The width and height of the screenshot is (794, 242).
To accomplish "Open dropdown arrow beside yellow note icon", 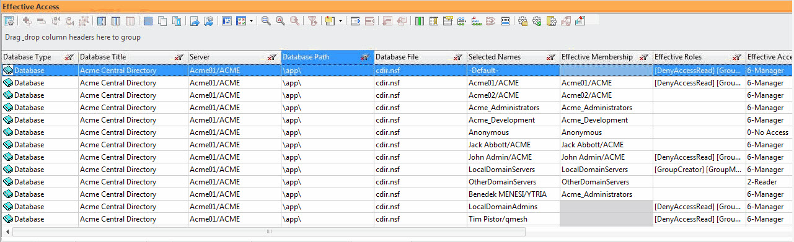I will click(x=340, y=21).
